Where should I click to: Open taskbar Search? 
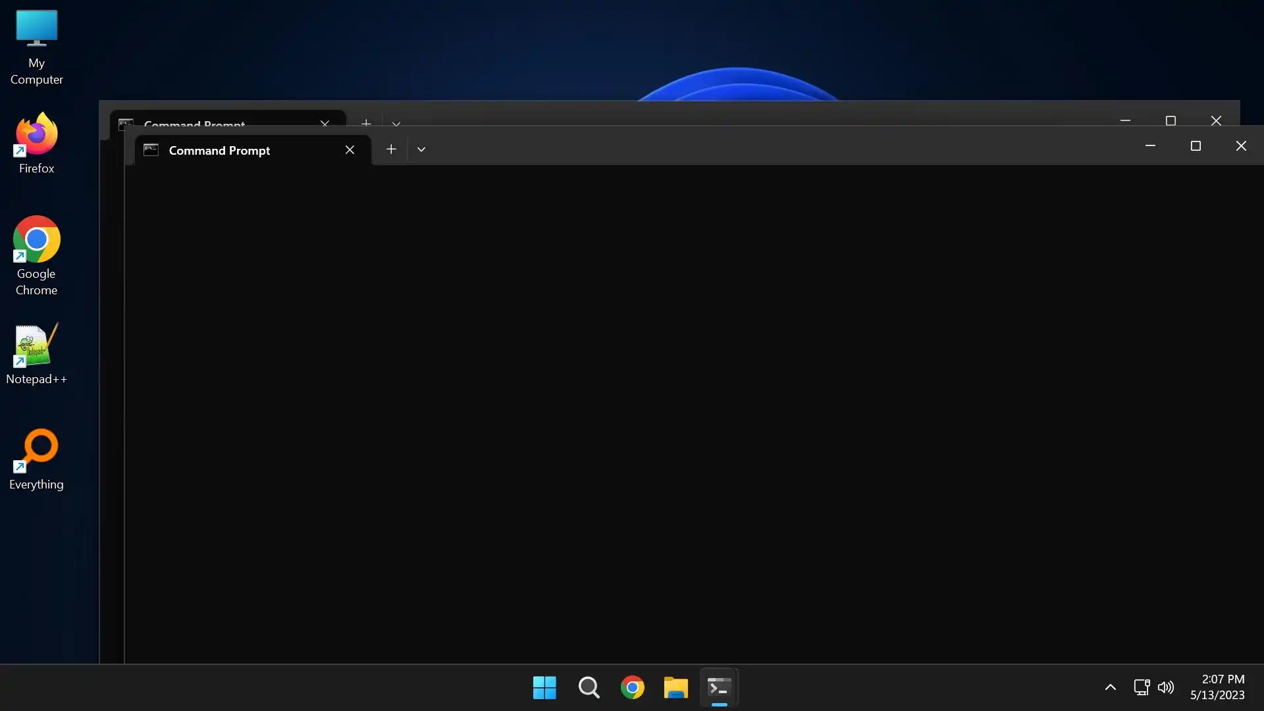click(589, 687)
